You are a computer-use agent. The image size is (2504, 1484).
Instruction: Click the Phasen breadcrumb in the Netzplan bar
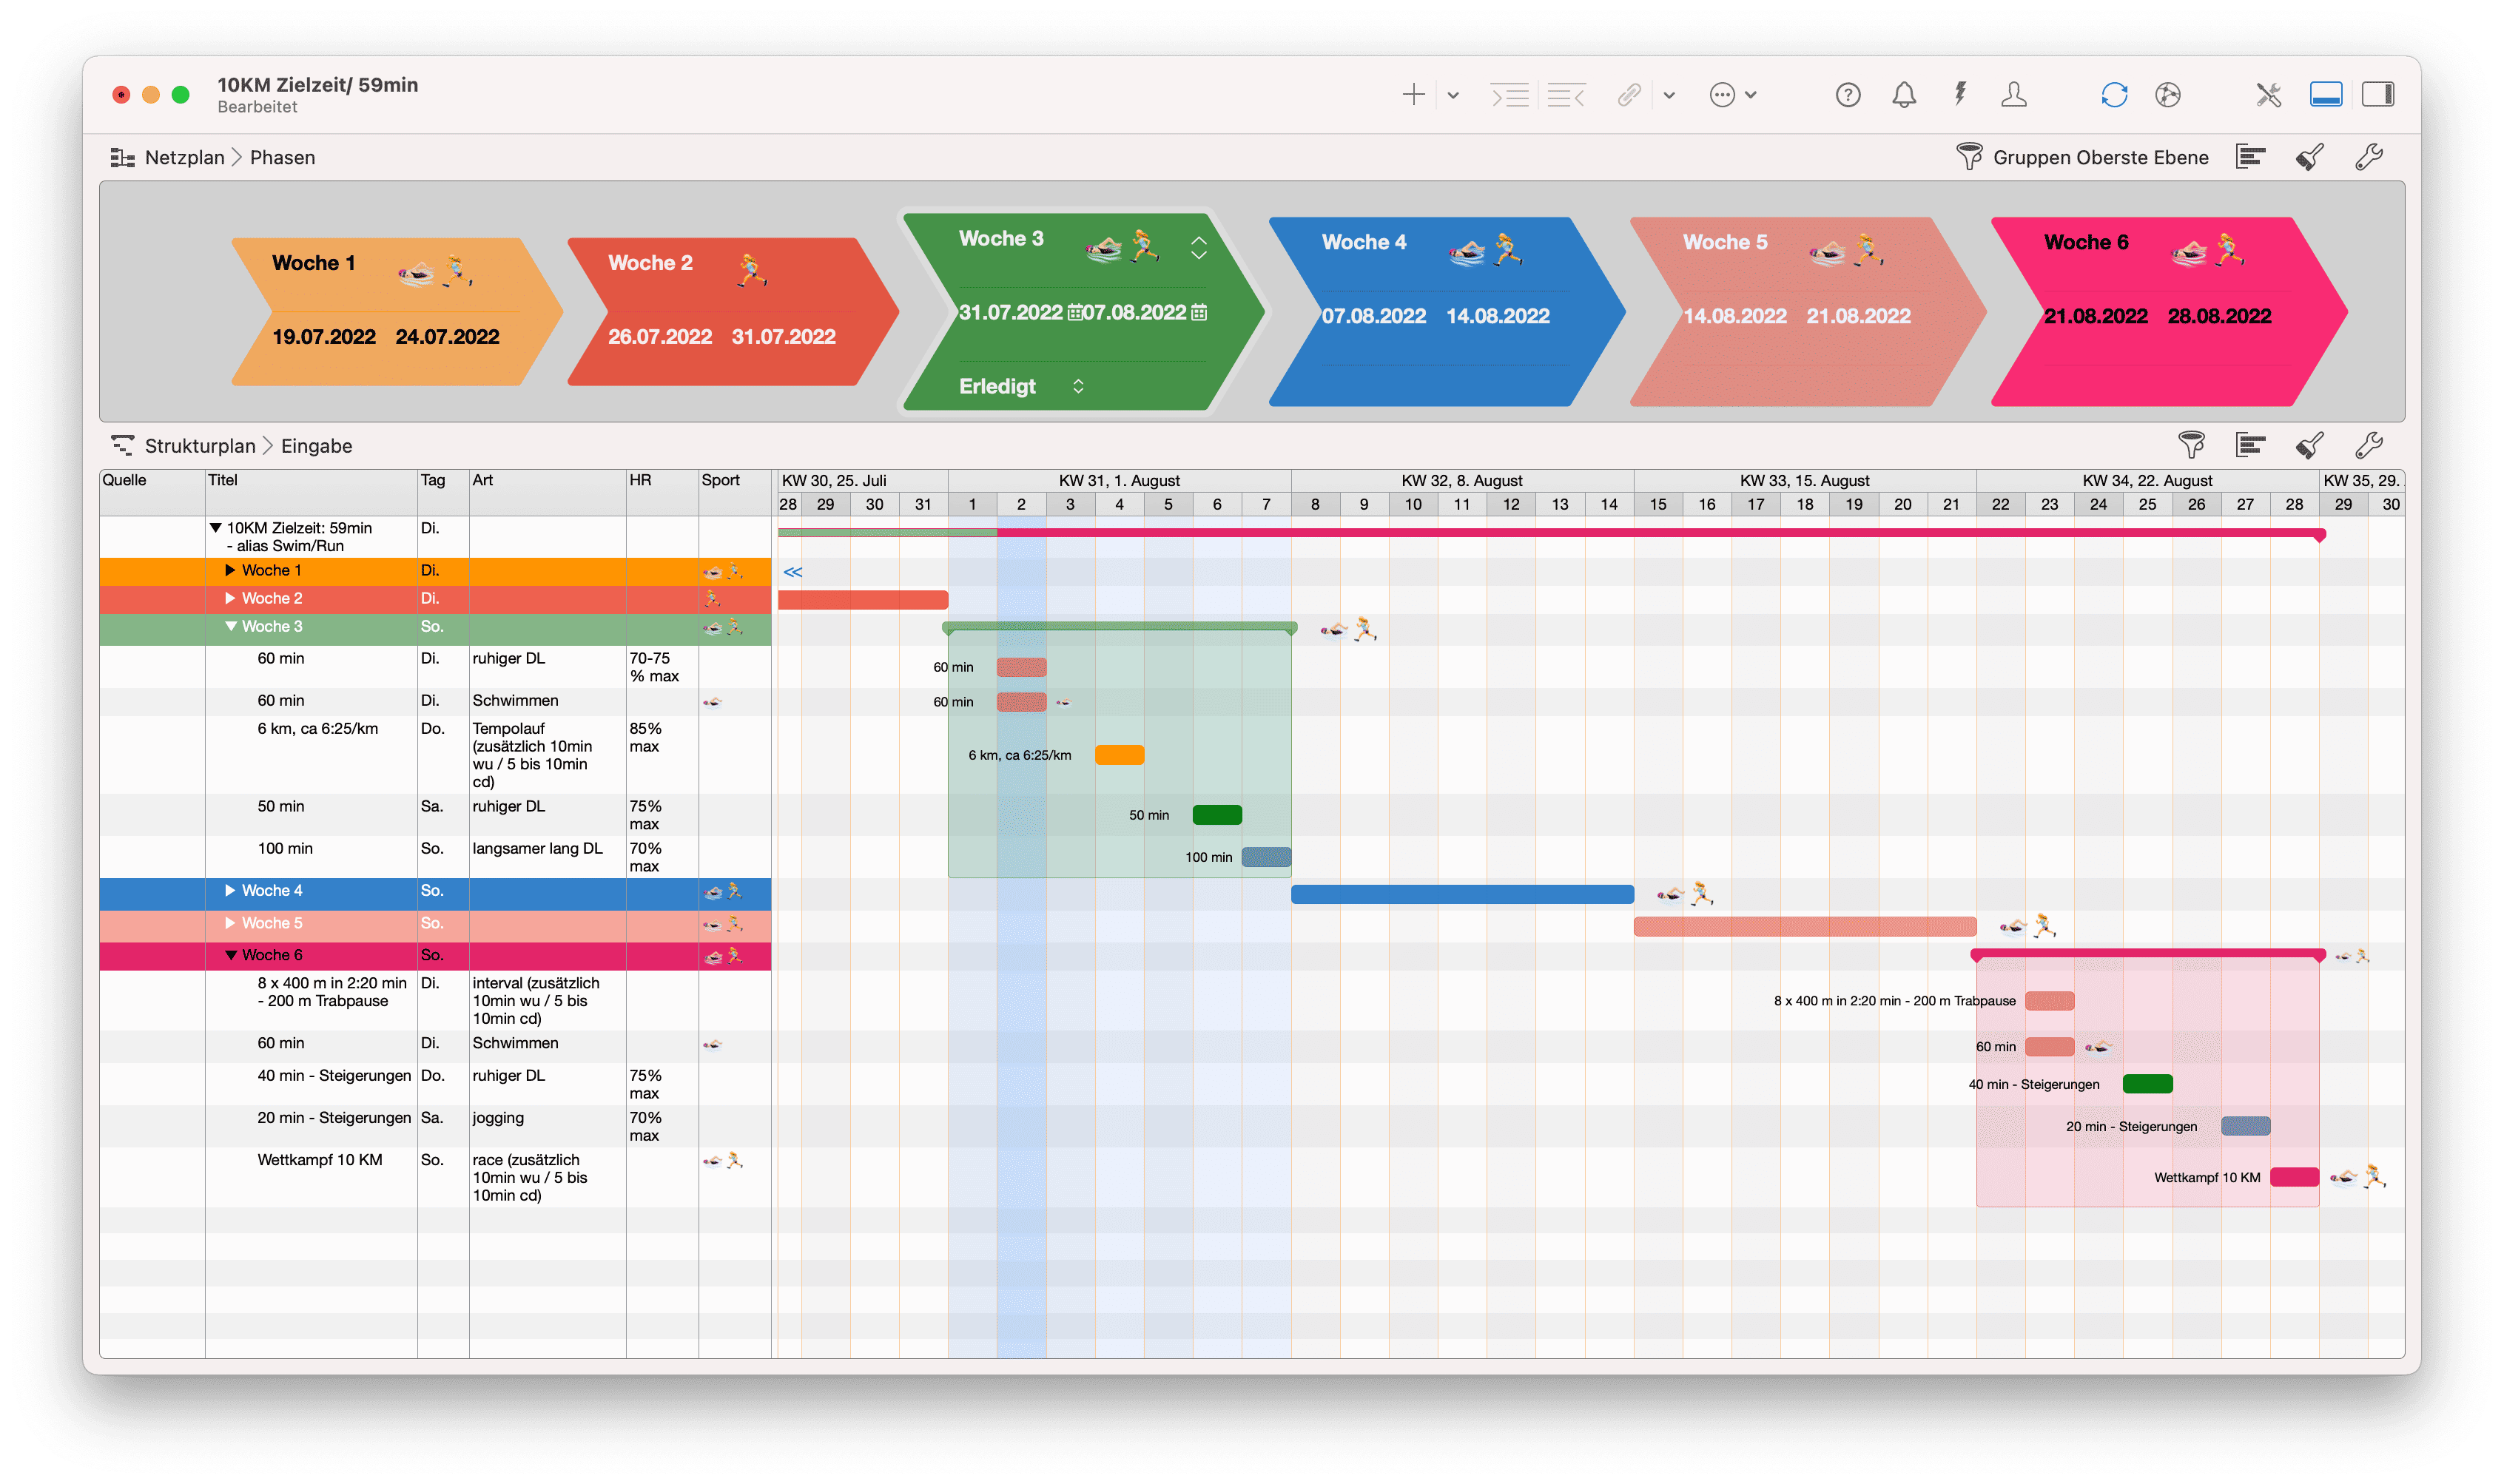[283, 157]
